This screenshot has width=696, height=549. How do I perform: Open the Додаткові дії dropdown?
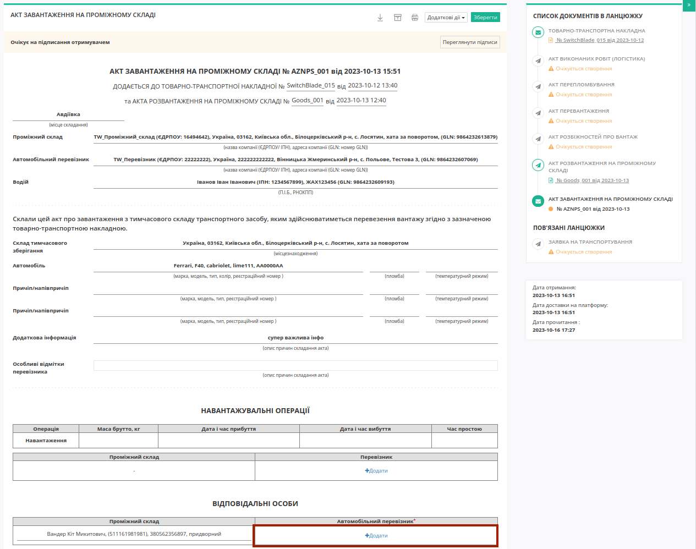[446, 18]
